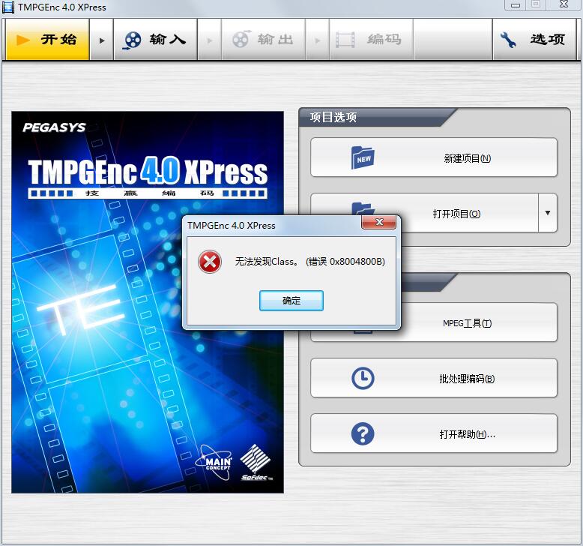The height and width of the screenshot is (546, 583).
Task: Click the error message text 无法发现Class
Action: [x=309, y=261]
